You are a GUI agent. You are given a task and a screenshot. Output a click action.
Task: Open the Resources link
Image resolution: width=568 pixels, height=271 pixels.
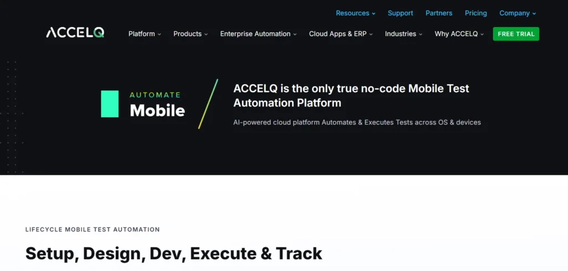(352, 13)
